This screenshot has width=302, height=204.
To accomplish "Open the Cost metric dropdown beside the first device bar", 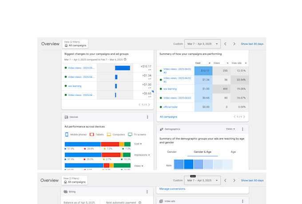I will (x=138, y=144).
